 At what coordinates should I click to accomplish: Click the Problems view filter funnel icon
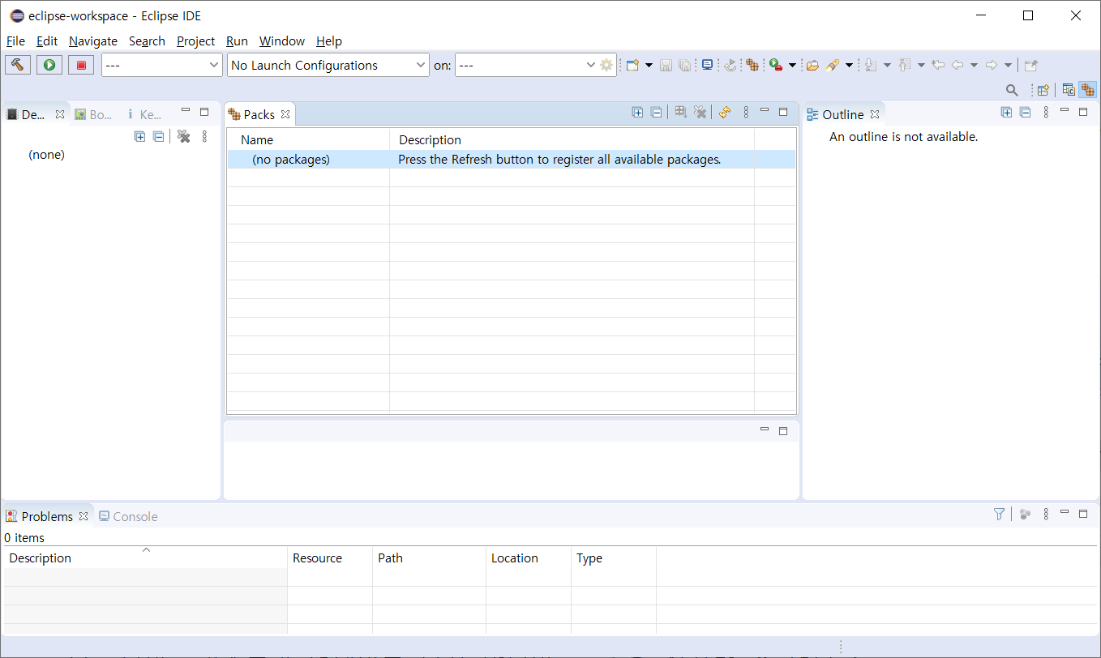(x=999, y=514)
